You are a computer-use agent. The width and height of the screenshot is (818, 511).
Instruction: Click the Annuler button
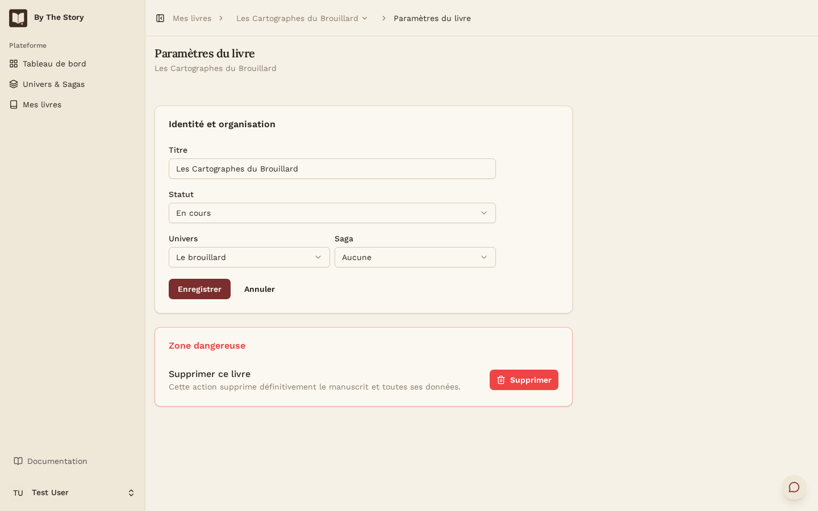260,289
